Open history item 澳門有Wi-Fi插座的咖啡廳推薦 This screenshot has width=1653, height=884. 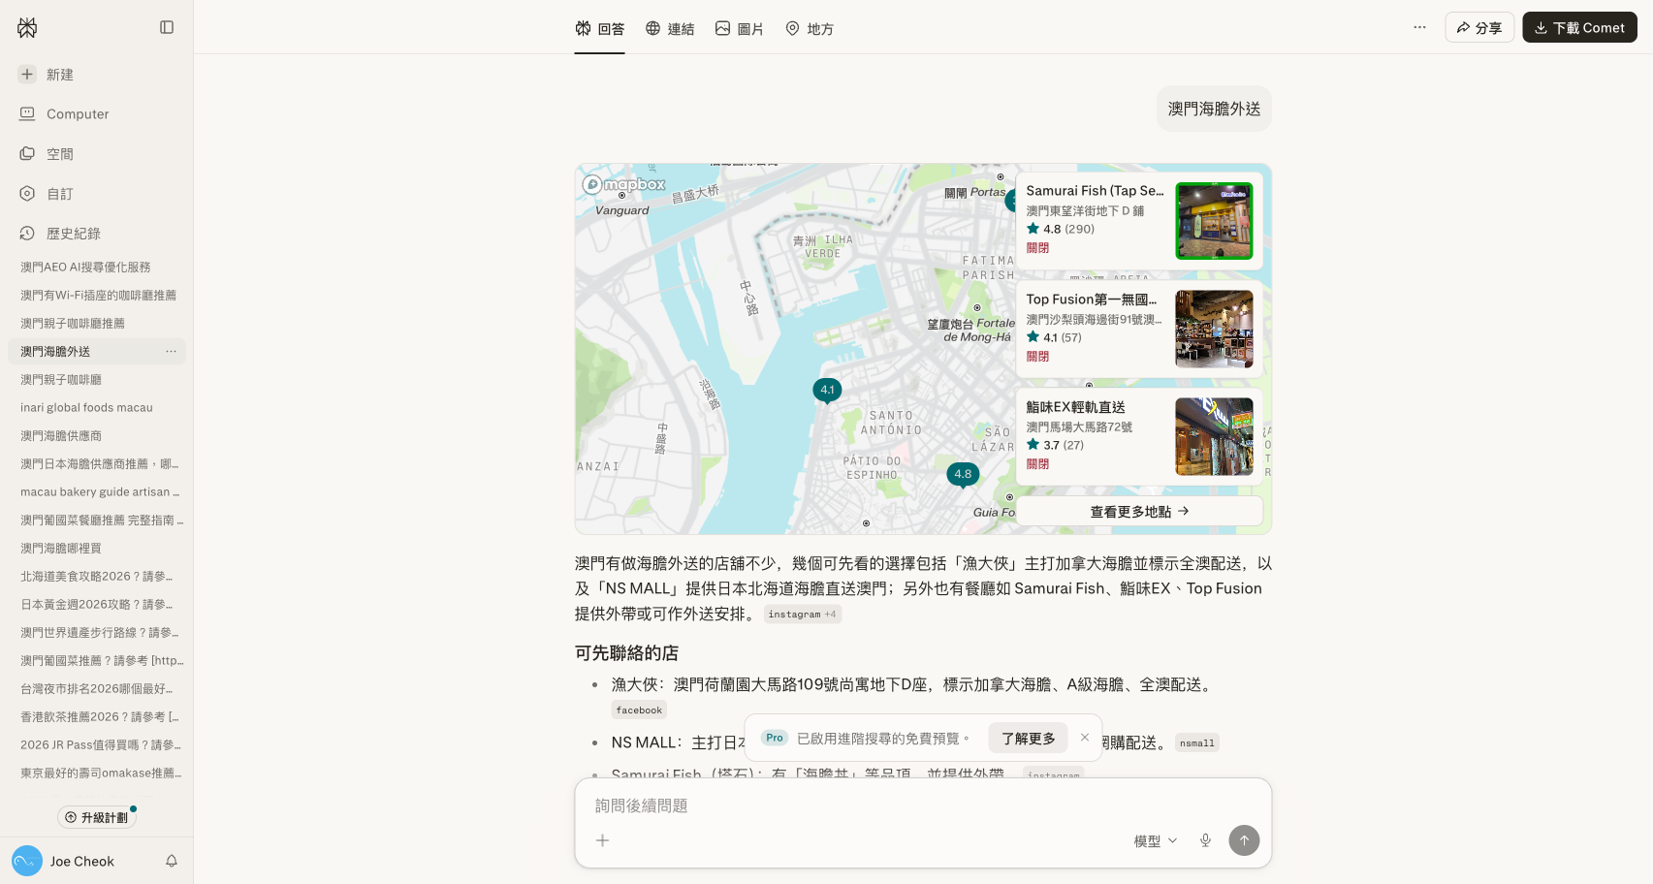[x=98, y=295]
